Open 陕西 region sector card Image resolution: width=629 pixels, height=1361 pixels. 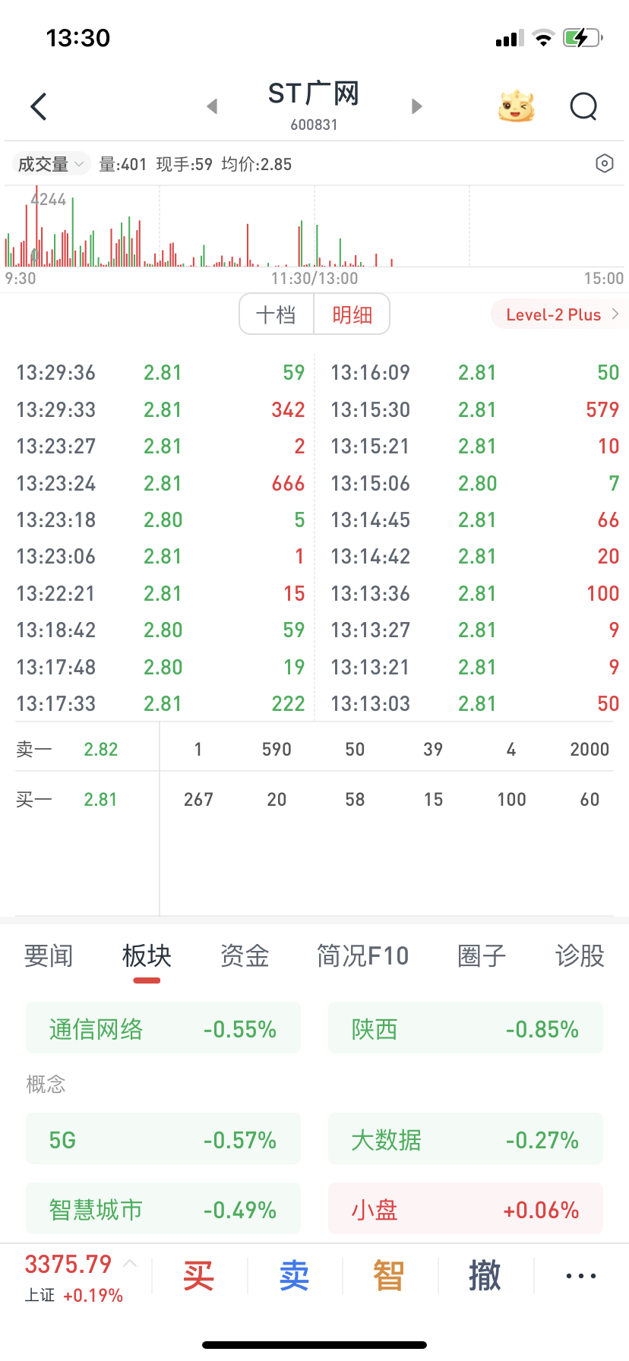[x=466, y=1028]
